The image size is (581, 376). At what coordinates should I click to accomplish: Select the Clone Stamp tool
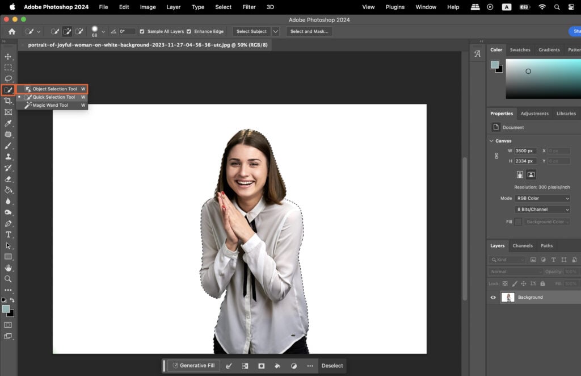tap(8, 156)
